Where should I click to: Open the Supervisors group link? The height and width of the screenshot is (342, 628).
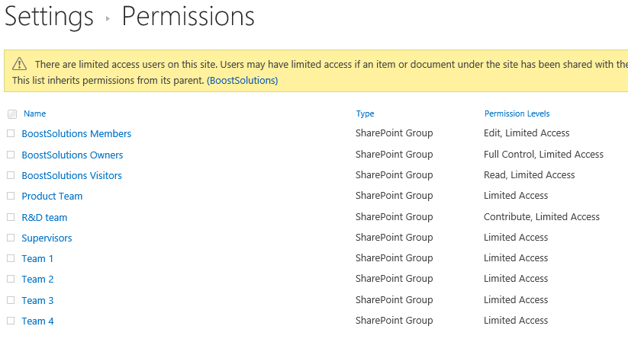pos(47,238)
